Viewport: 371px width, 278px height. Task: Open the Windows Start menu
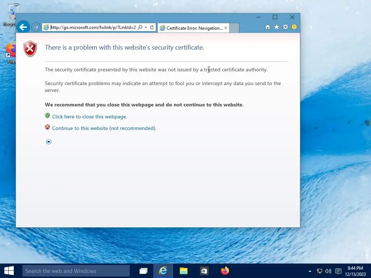tap(9, 271)
